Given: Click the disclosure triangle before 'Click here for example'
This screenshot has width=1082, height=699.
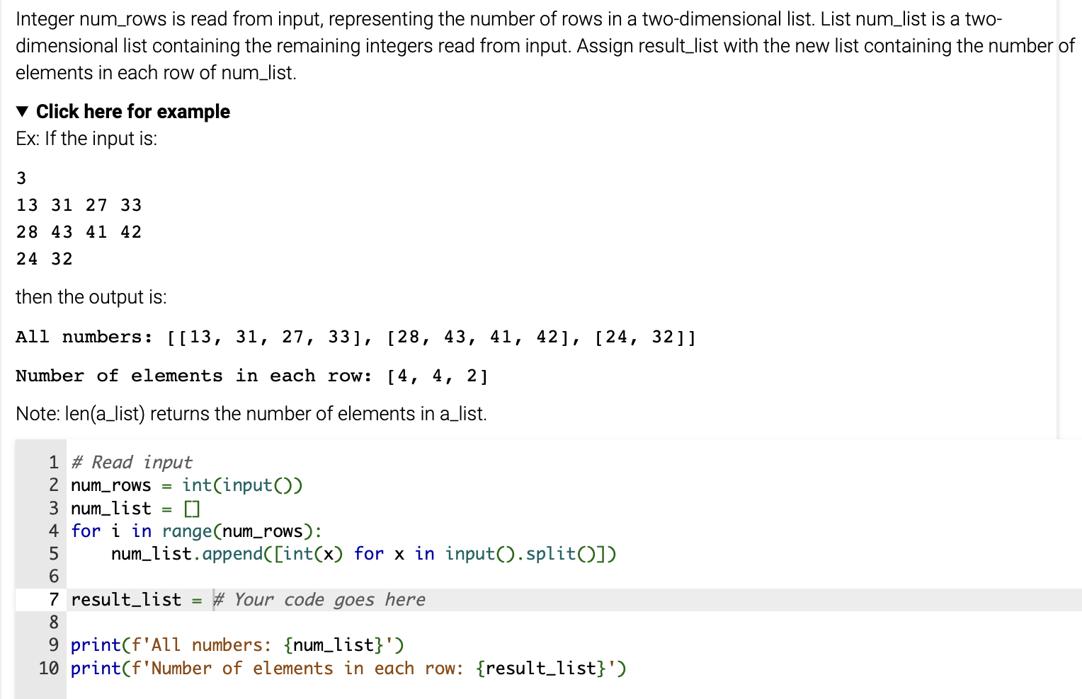Looking at the screenshot, I should pyautogui.click(x=22, y=111).
